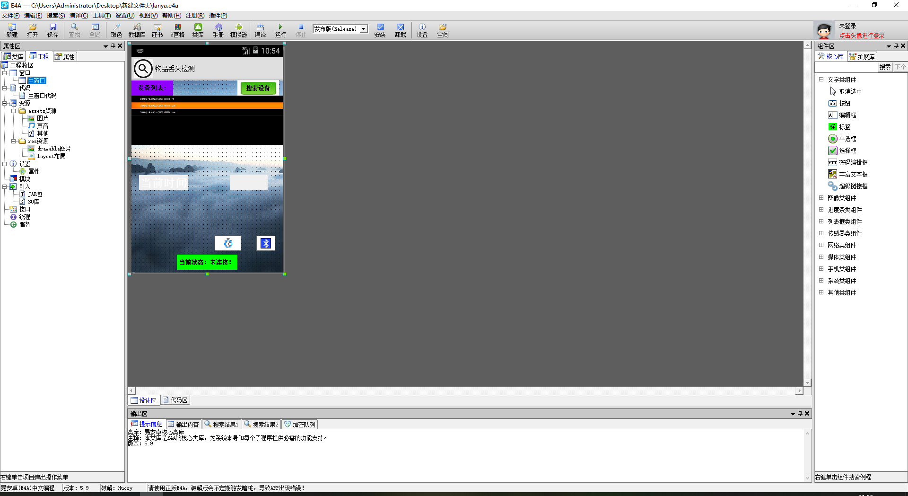Click the 类库 library toolbar icon
The width and height of the screenshot is (908, 496).
198,30
